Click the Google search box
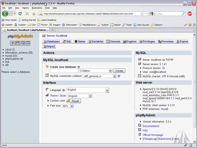197x148 pixels. tap(168, 14)
